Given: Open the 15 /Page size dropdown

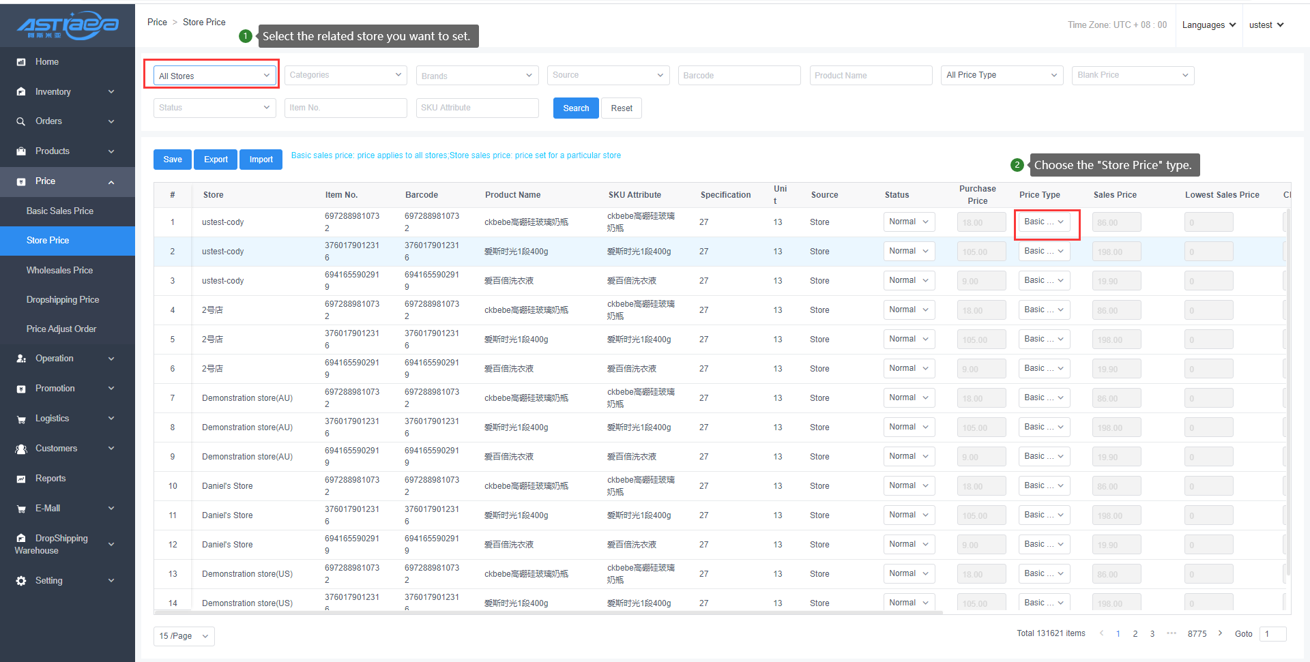Looking at the screenshot, I should [x=184, y=636].
